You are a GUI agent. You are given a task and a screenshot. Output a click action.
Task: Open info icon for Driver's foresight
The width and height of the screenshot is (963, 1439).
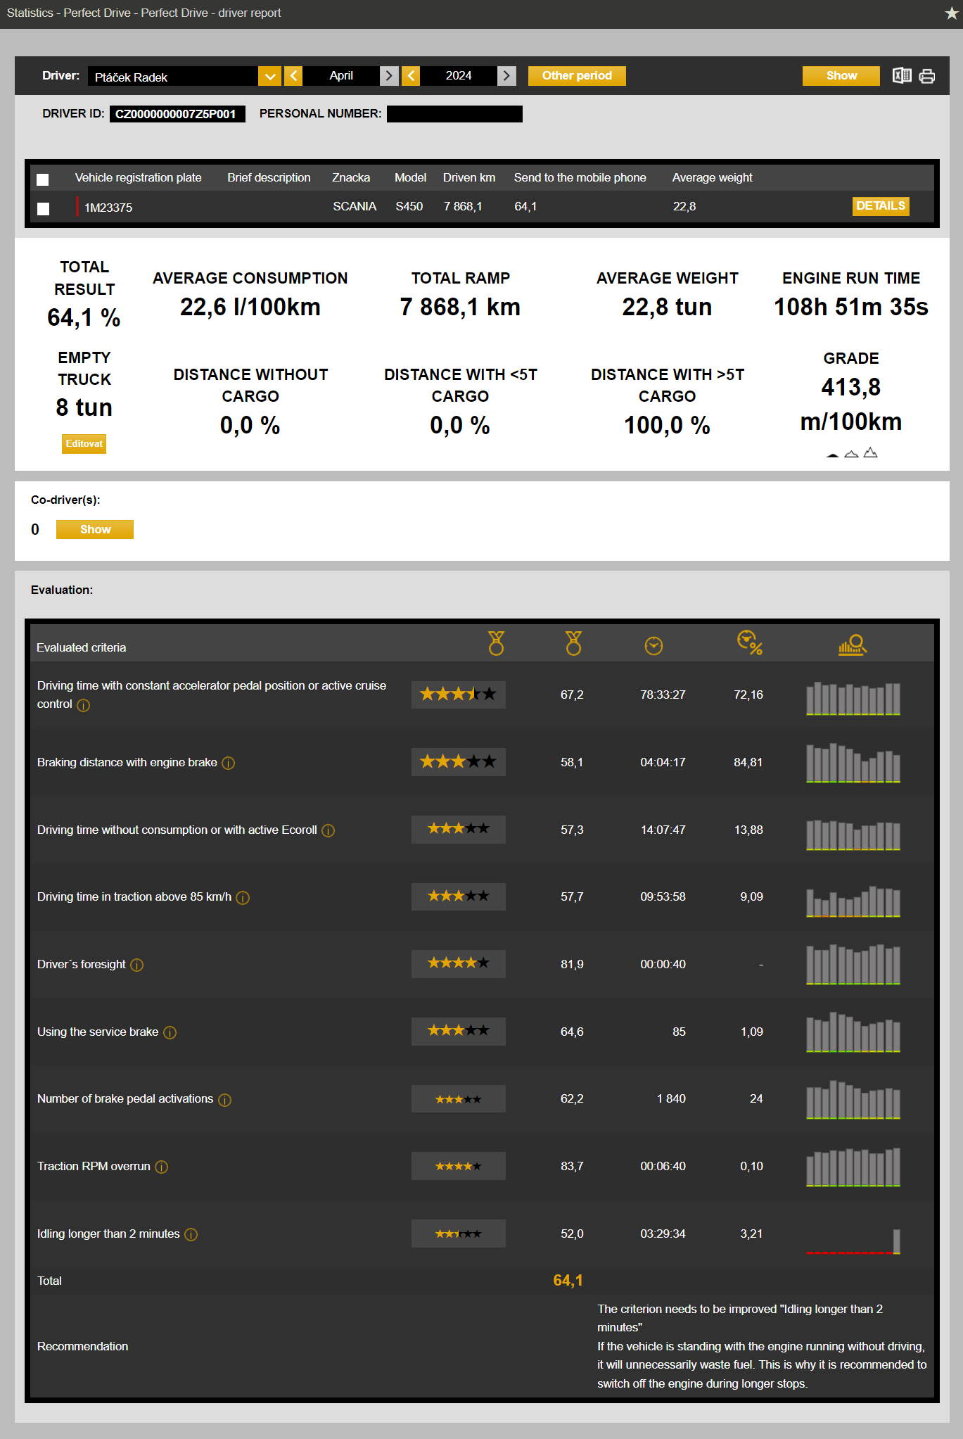pos(137,965)
